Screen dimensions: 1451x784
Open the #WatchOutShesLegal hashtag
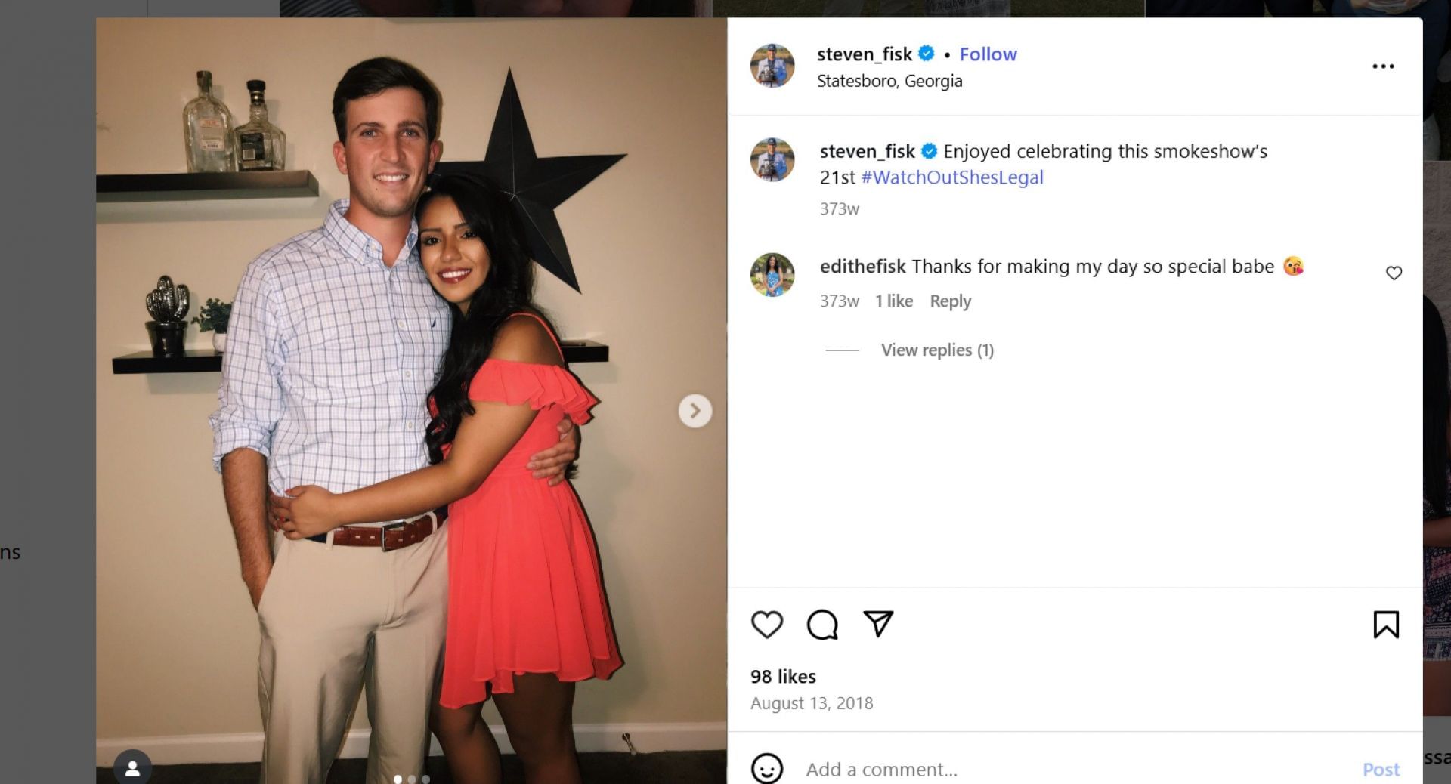click(x=951, y=177)
